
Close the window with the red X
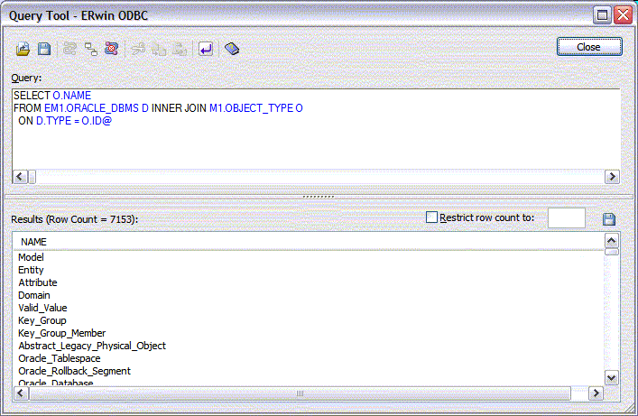[624, 15]
